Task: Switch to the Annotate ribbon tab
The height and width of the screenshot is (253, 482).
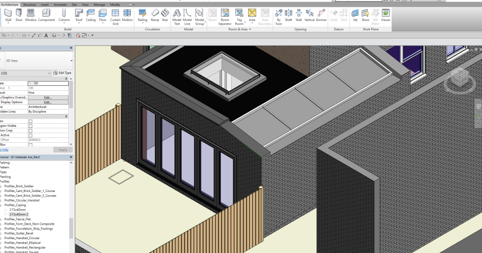Action: (61, 5)
